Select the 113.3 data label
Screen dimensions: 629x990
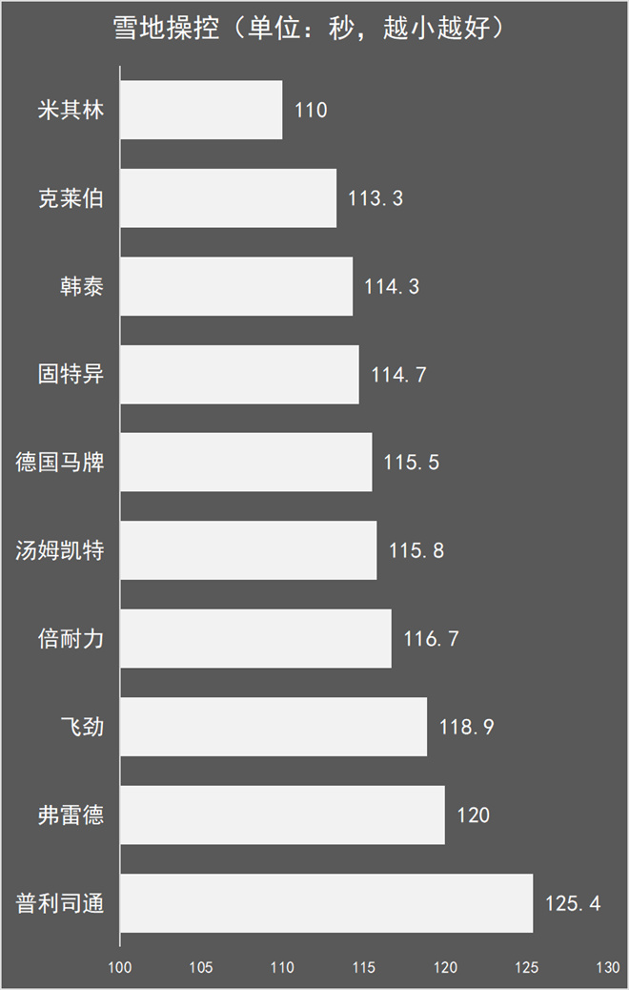coord(376,198)
